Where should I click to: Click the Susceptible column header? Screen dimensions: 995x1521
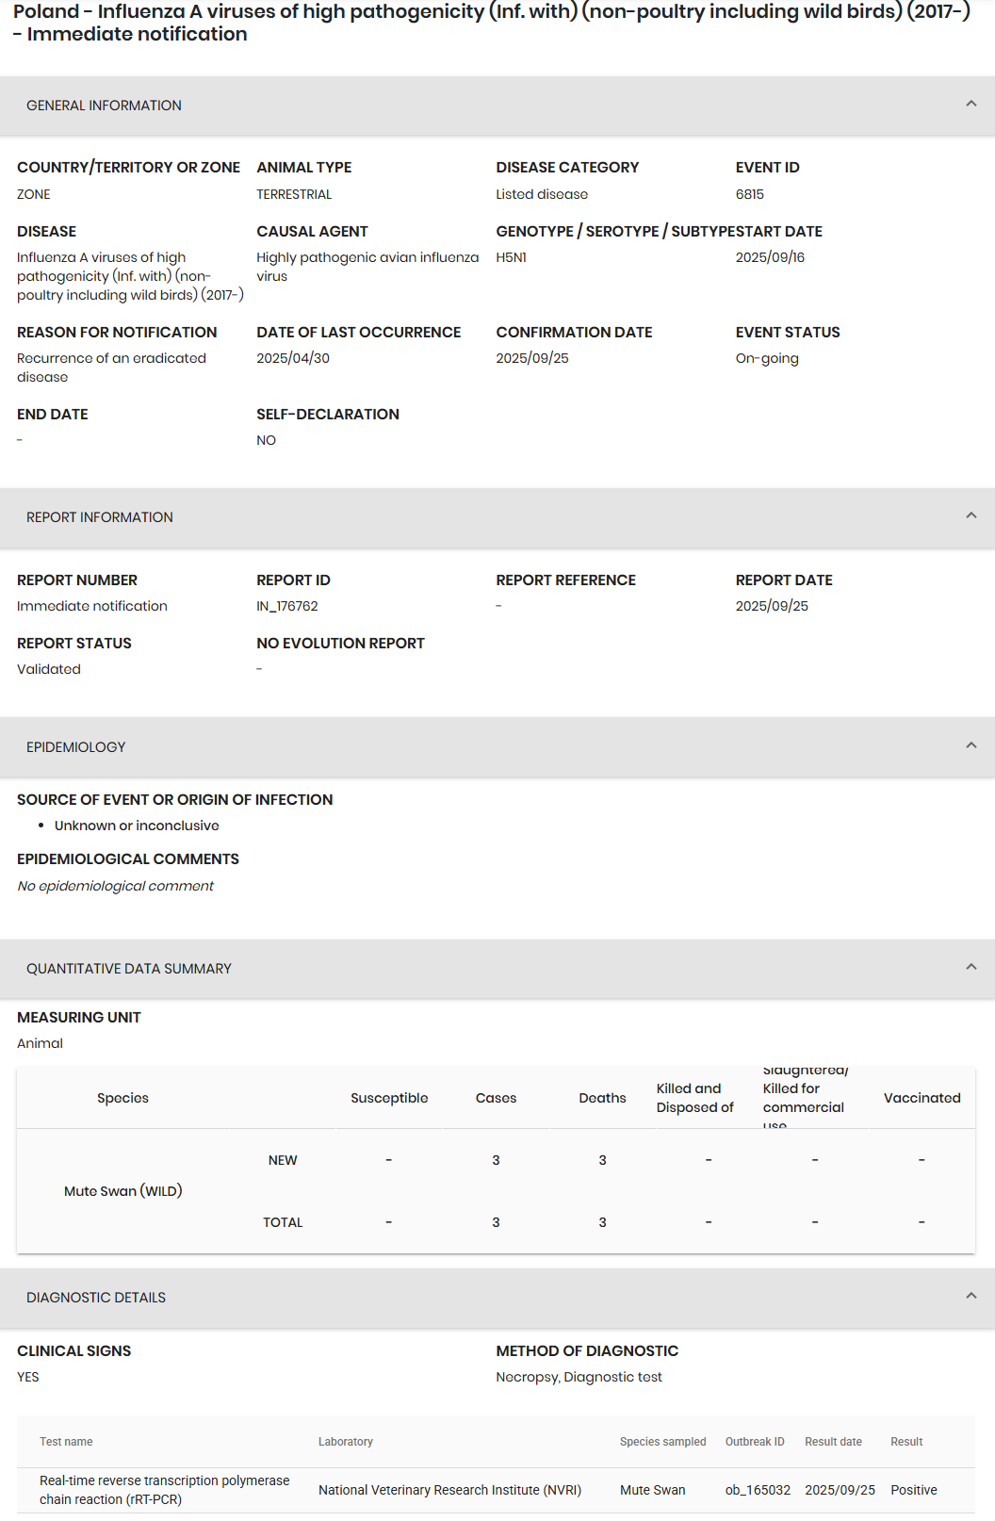[389, 1098]
